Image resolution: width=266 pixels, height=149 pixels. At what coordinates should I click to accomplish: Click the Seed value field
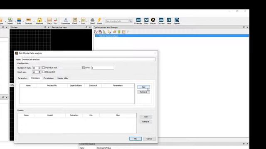pyautogui.click(x=103, y=67)
